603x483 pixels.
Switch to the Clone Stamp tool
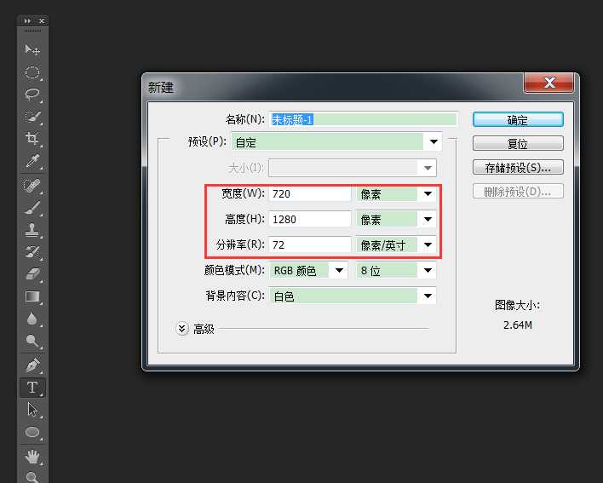click(32, 230)
